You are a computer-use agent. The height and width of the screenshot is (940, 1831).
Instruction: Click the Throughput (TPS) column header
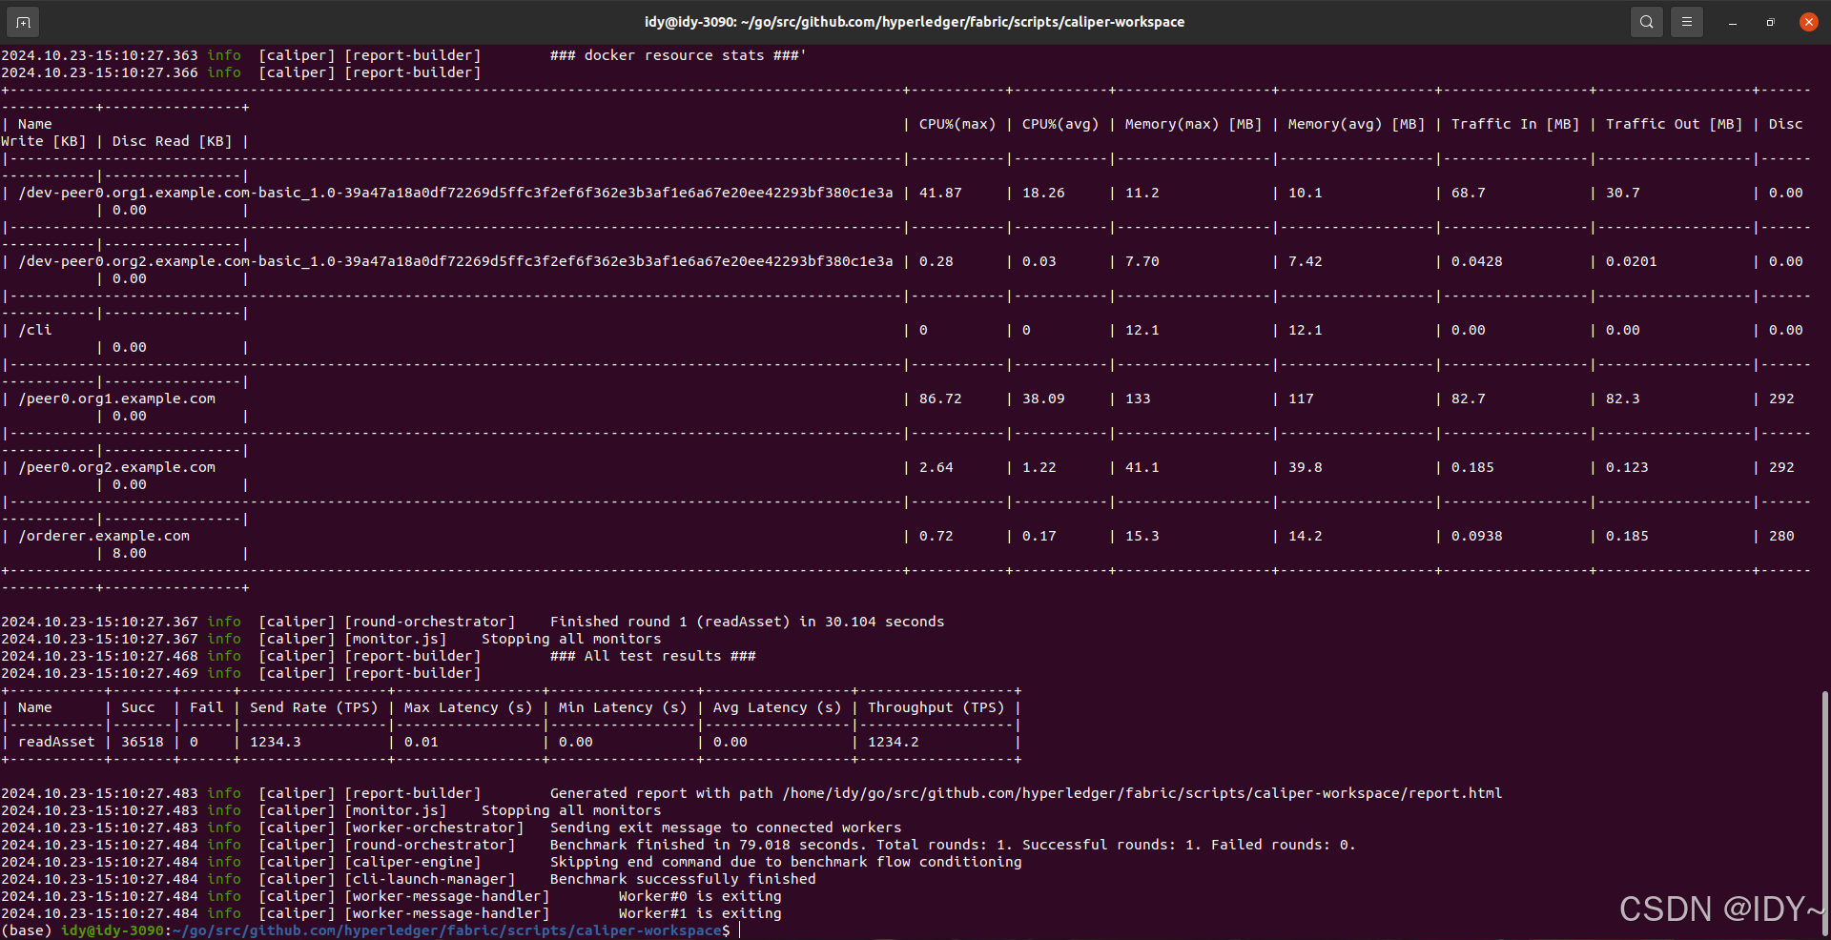(x=936, y=707)
